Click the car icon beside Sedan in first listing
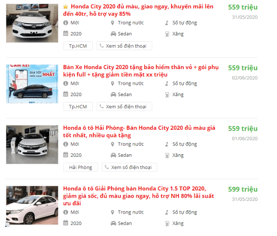Viewport: 277px width, 236px height. click(114, 34)
